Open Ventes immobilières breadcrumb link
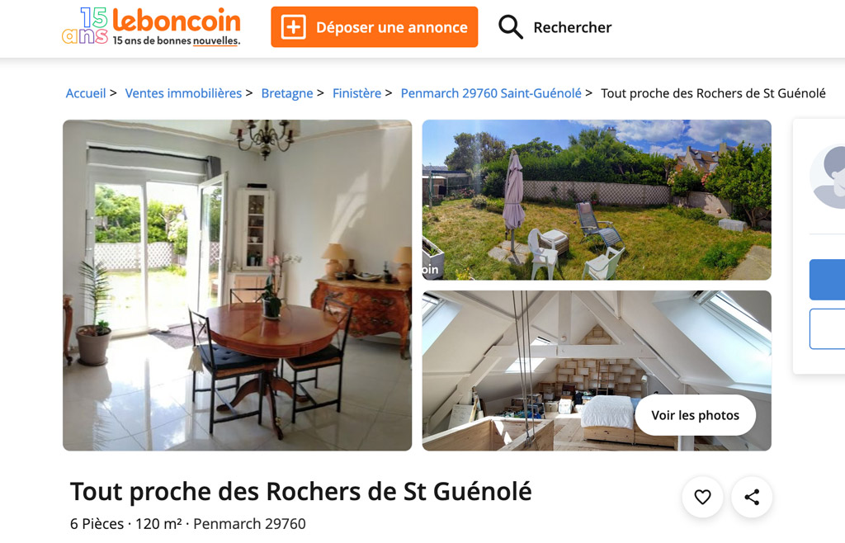The width and height of the screenshot is (845, 543). [183, 93]
